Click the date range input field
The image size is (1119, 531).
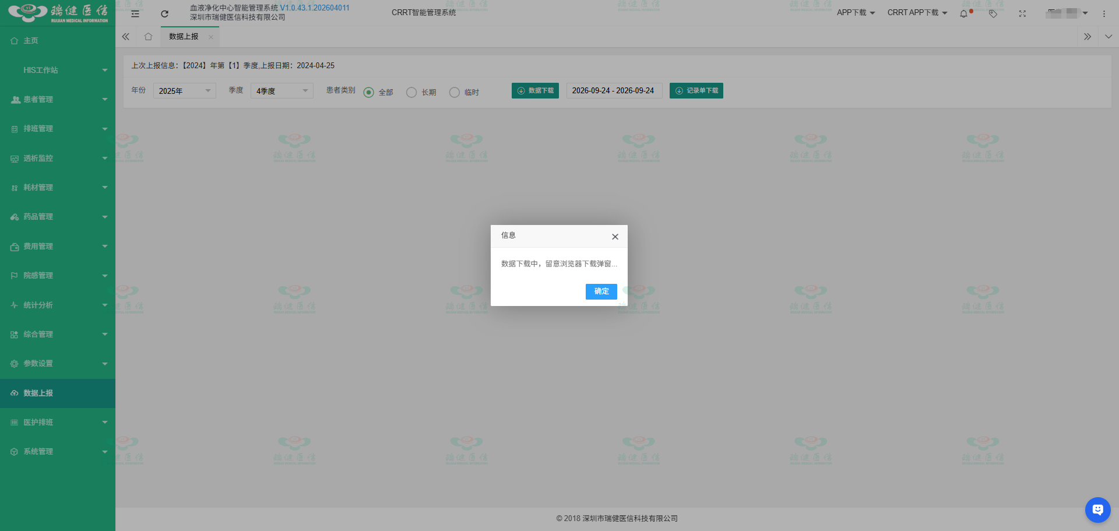point(614,91)
